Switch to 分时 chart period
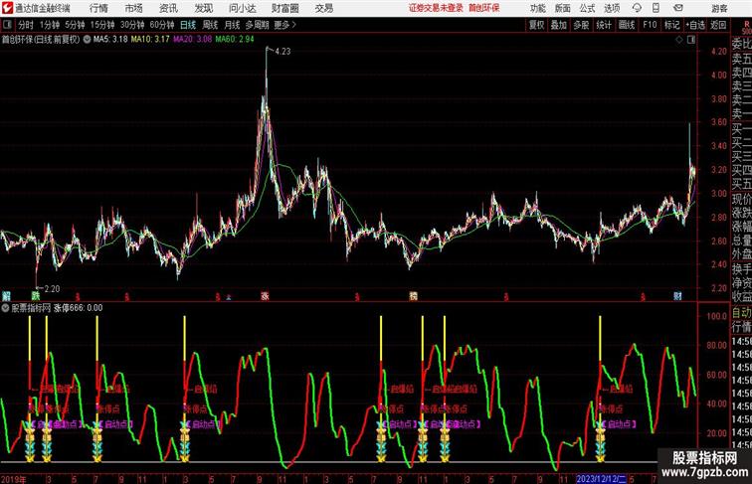Screen dimensions: 752x484 tap(26, 25)
